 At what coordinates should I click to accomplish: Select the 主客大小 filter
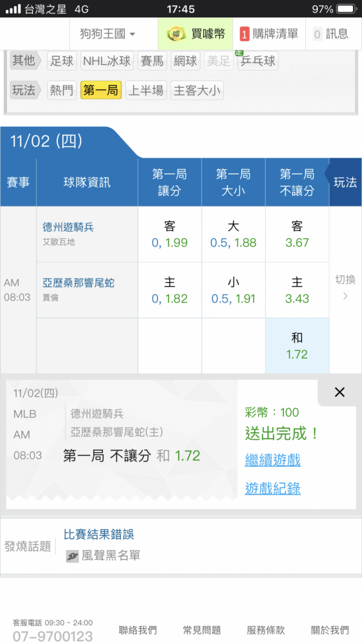coord(197,90)
